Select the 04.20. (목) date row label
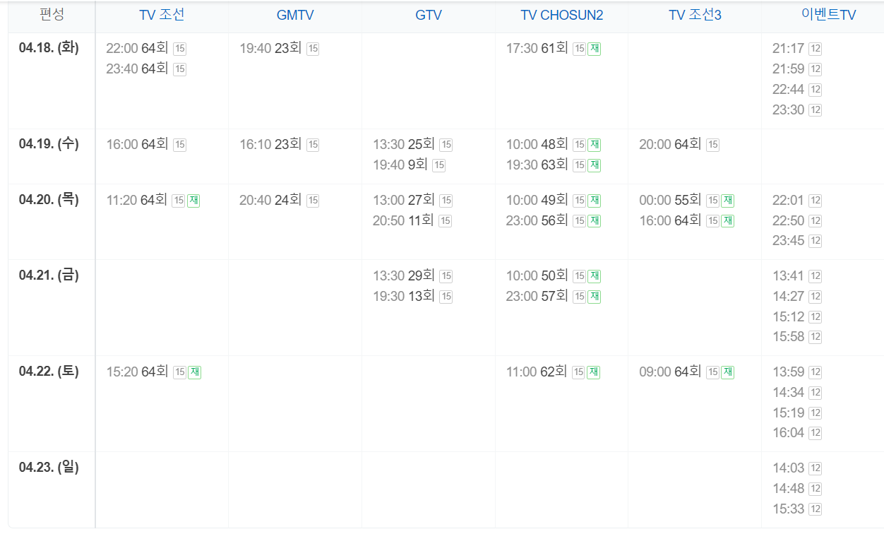 click(x=49, y=199)
